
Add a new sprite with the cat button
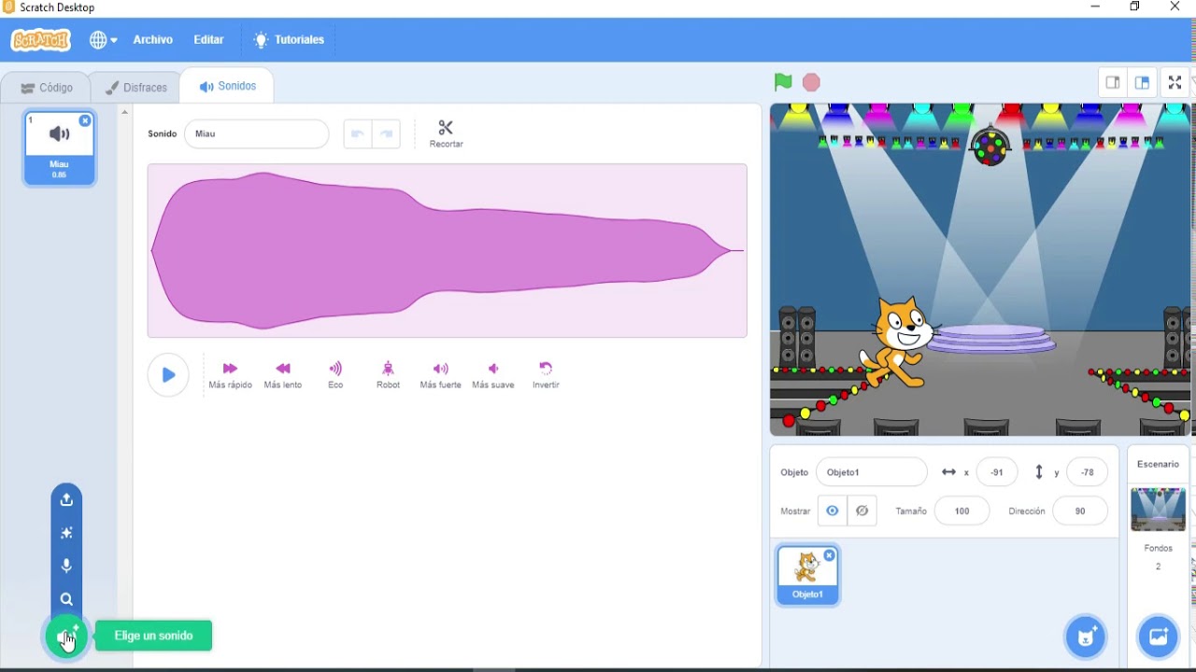click(x=1086, y=637)
